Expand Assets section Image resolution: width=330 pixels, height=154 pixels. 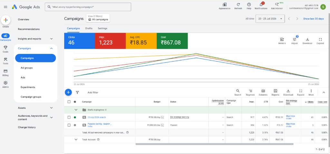(x=51, y=108)
